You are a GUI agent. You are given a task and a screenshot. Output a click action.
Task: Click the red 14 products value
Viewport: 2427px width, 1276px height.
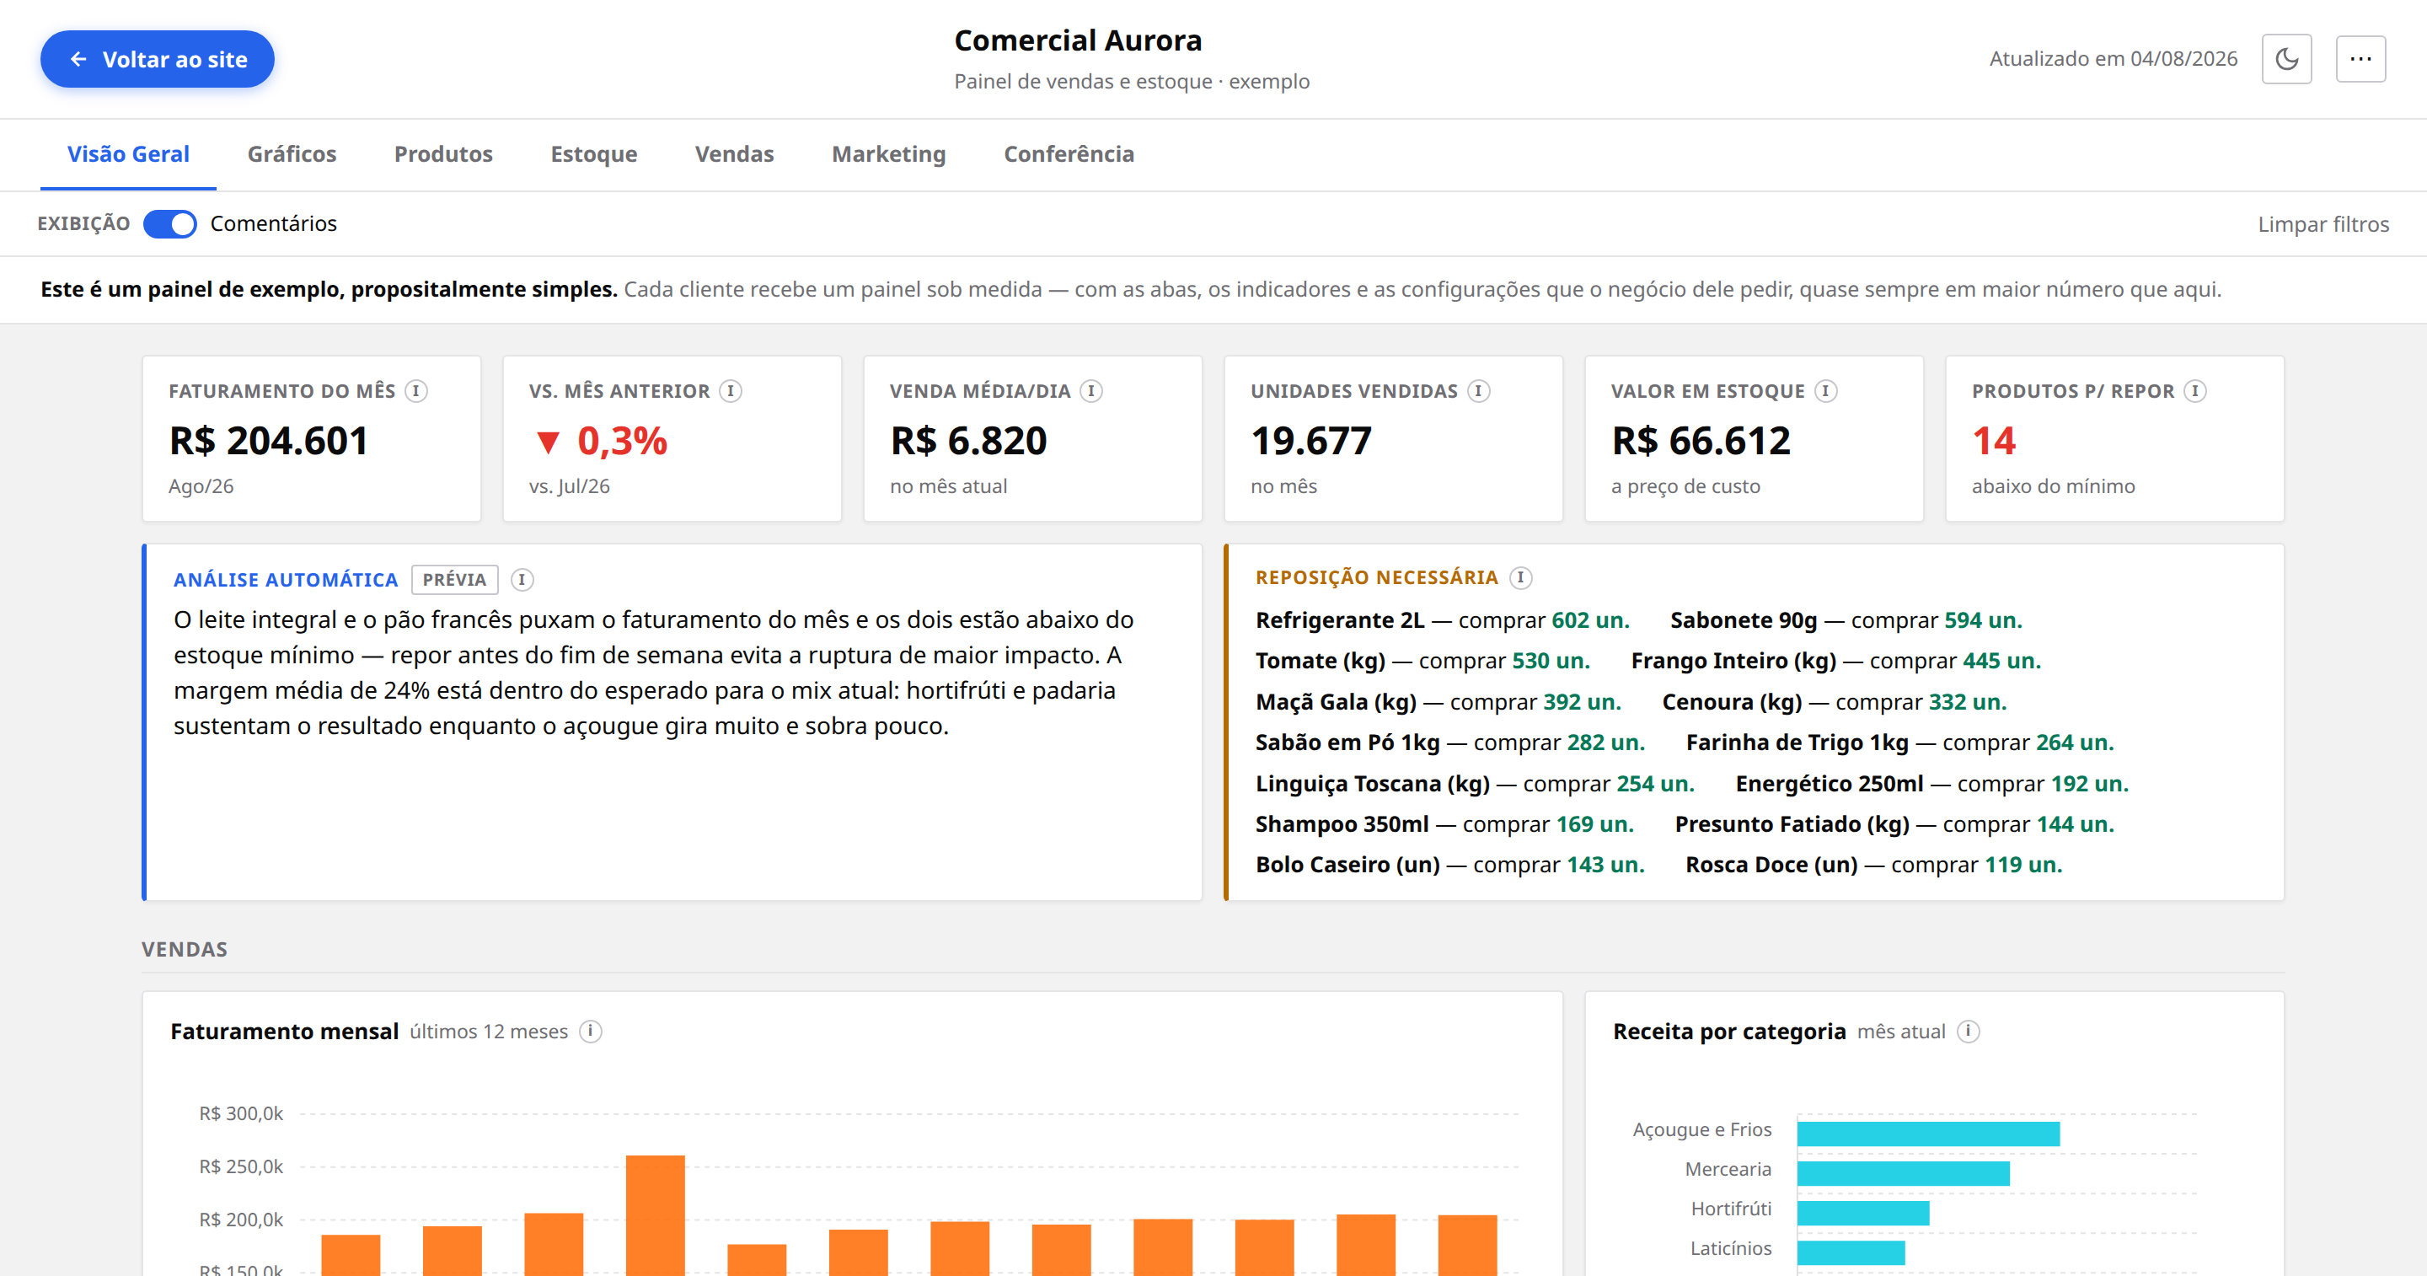[x=1994, y=441]
